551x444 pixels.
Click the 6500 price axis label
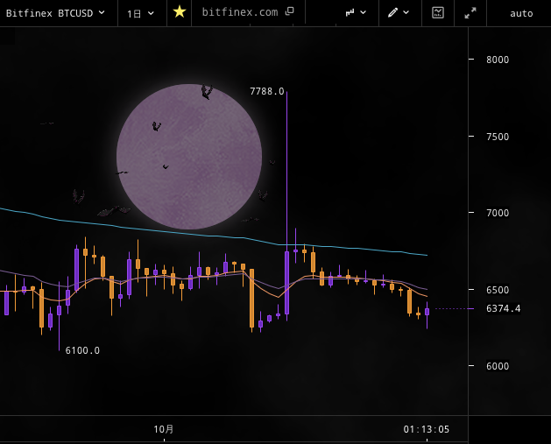point(498,290)
